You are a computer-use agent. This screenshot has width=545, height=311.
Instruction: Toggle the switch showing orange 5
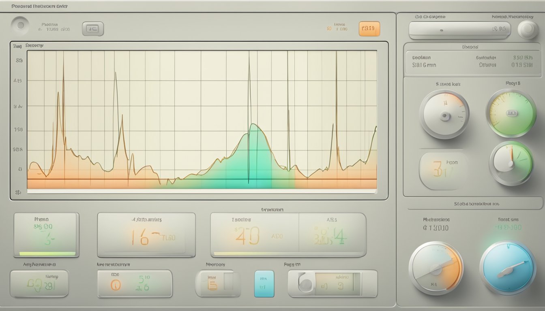[218, 283]
